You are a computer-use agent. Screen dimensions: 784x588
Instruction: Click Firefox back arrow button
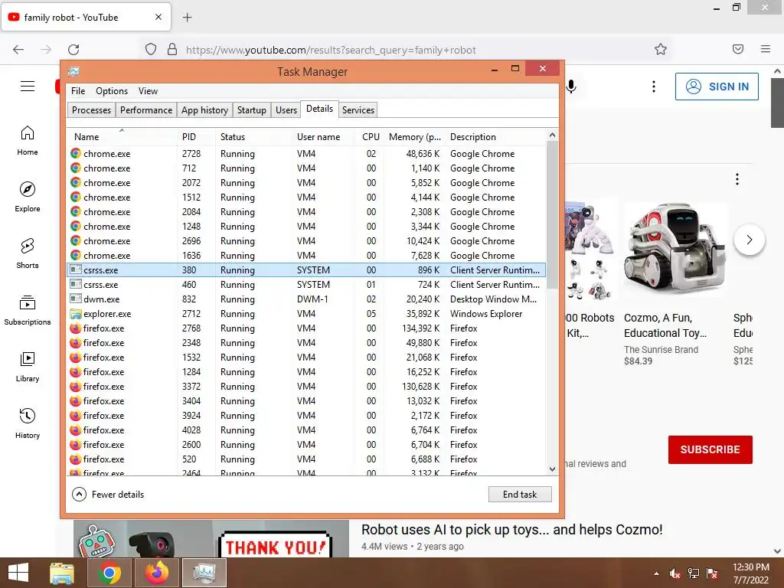point(18,50)
